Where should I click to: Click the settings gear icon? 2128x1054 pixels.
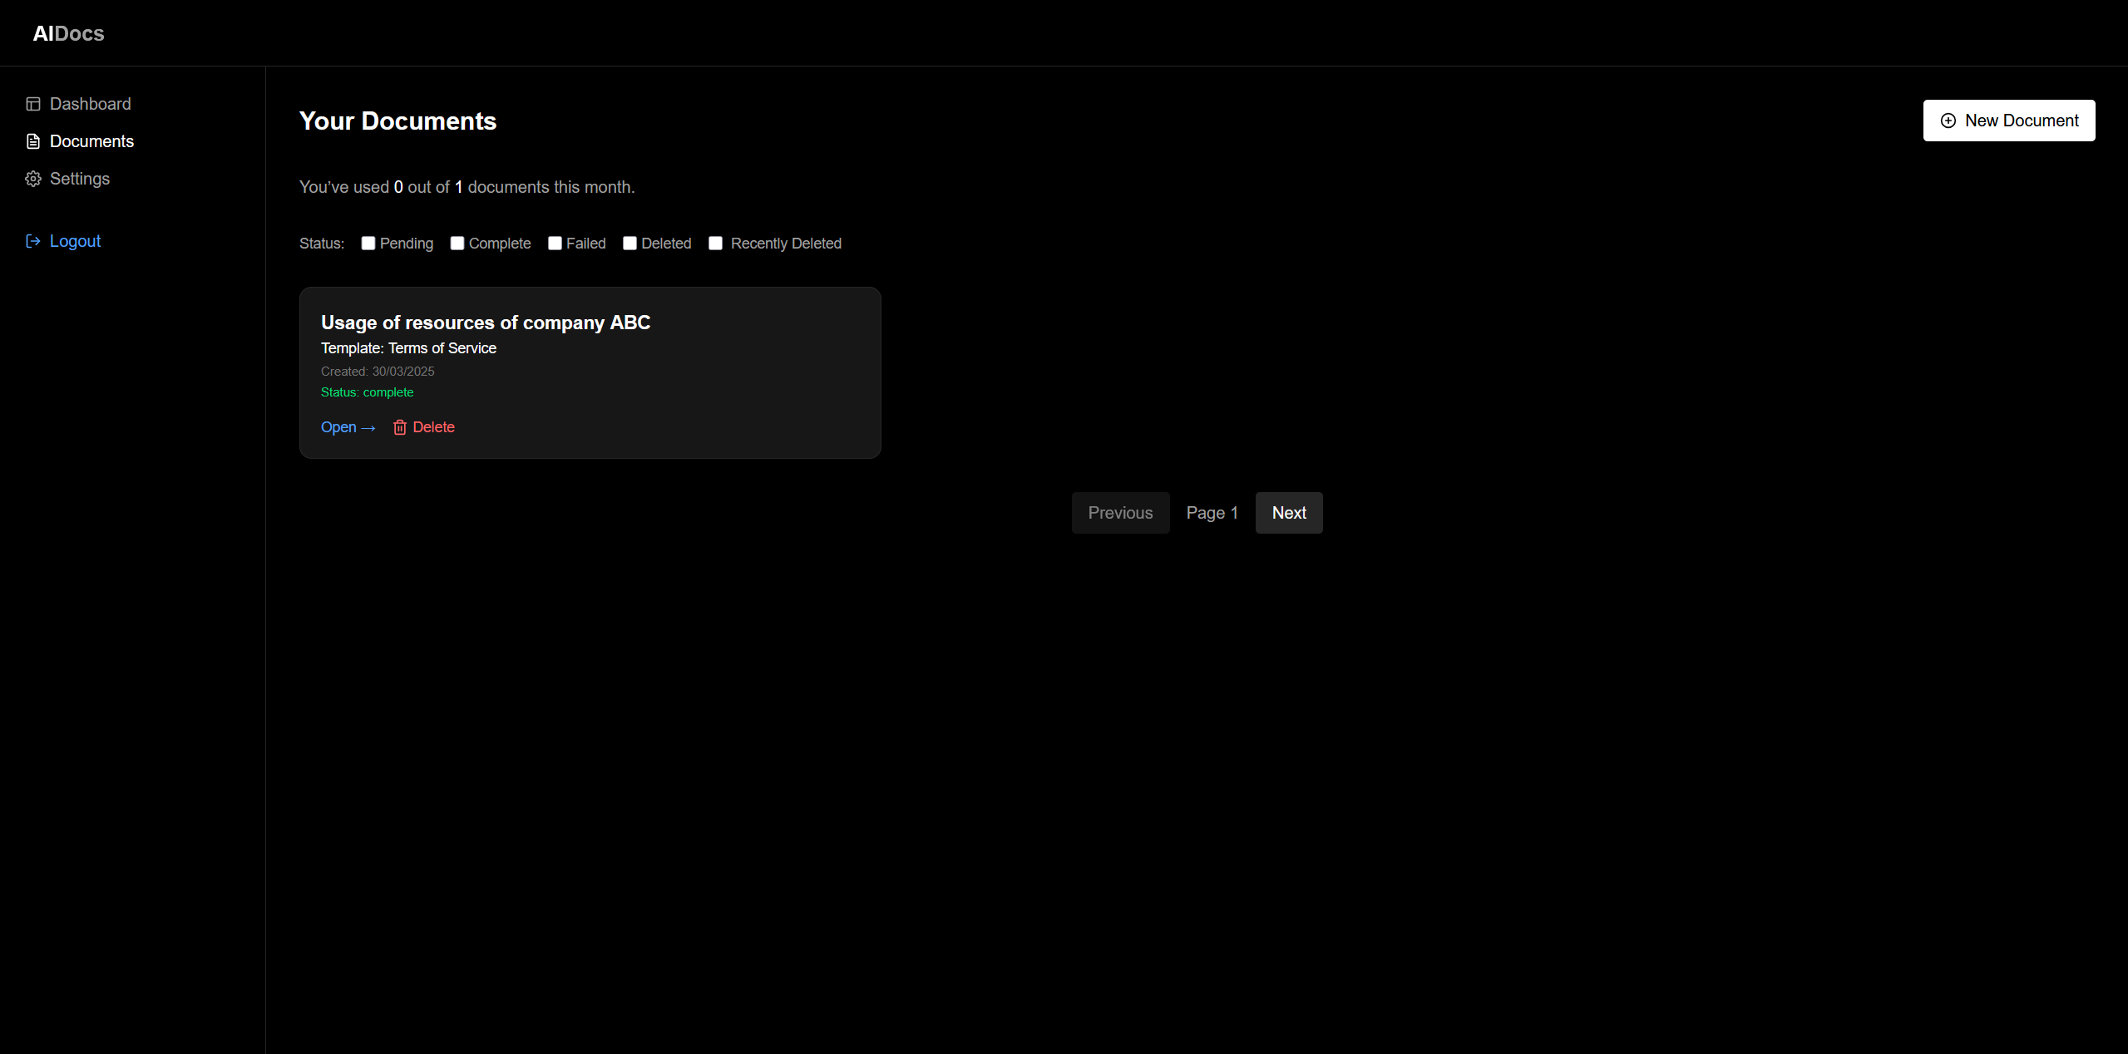pyautogui.click(x=33, y=179)
